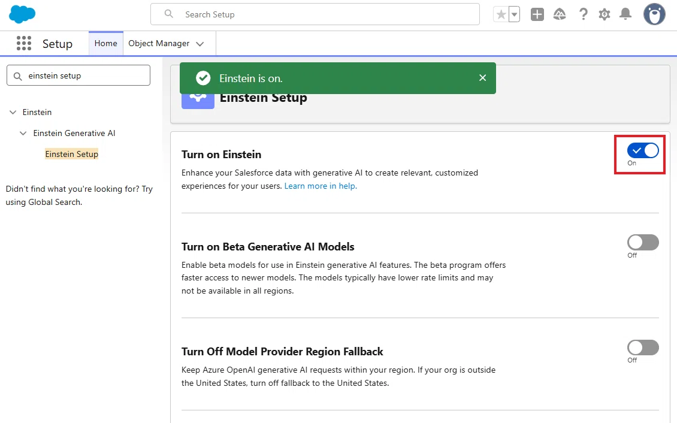Enable the Beta Generative AI Models toggle
677x423 pixels.
point(643,243)
